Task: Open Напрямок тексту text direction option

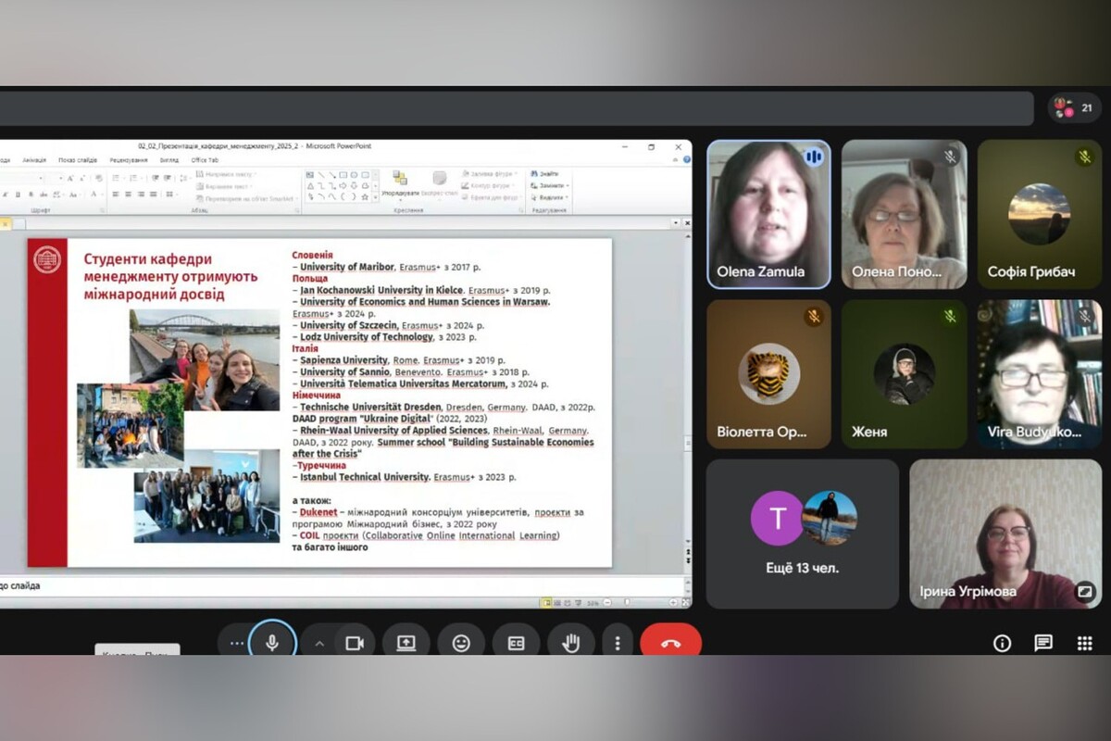Action: 226,174
